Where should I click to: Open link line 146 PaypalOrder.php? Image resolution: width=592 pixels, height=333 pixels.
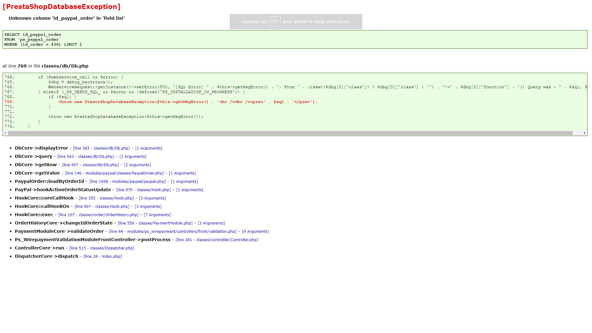114,173
